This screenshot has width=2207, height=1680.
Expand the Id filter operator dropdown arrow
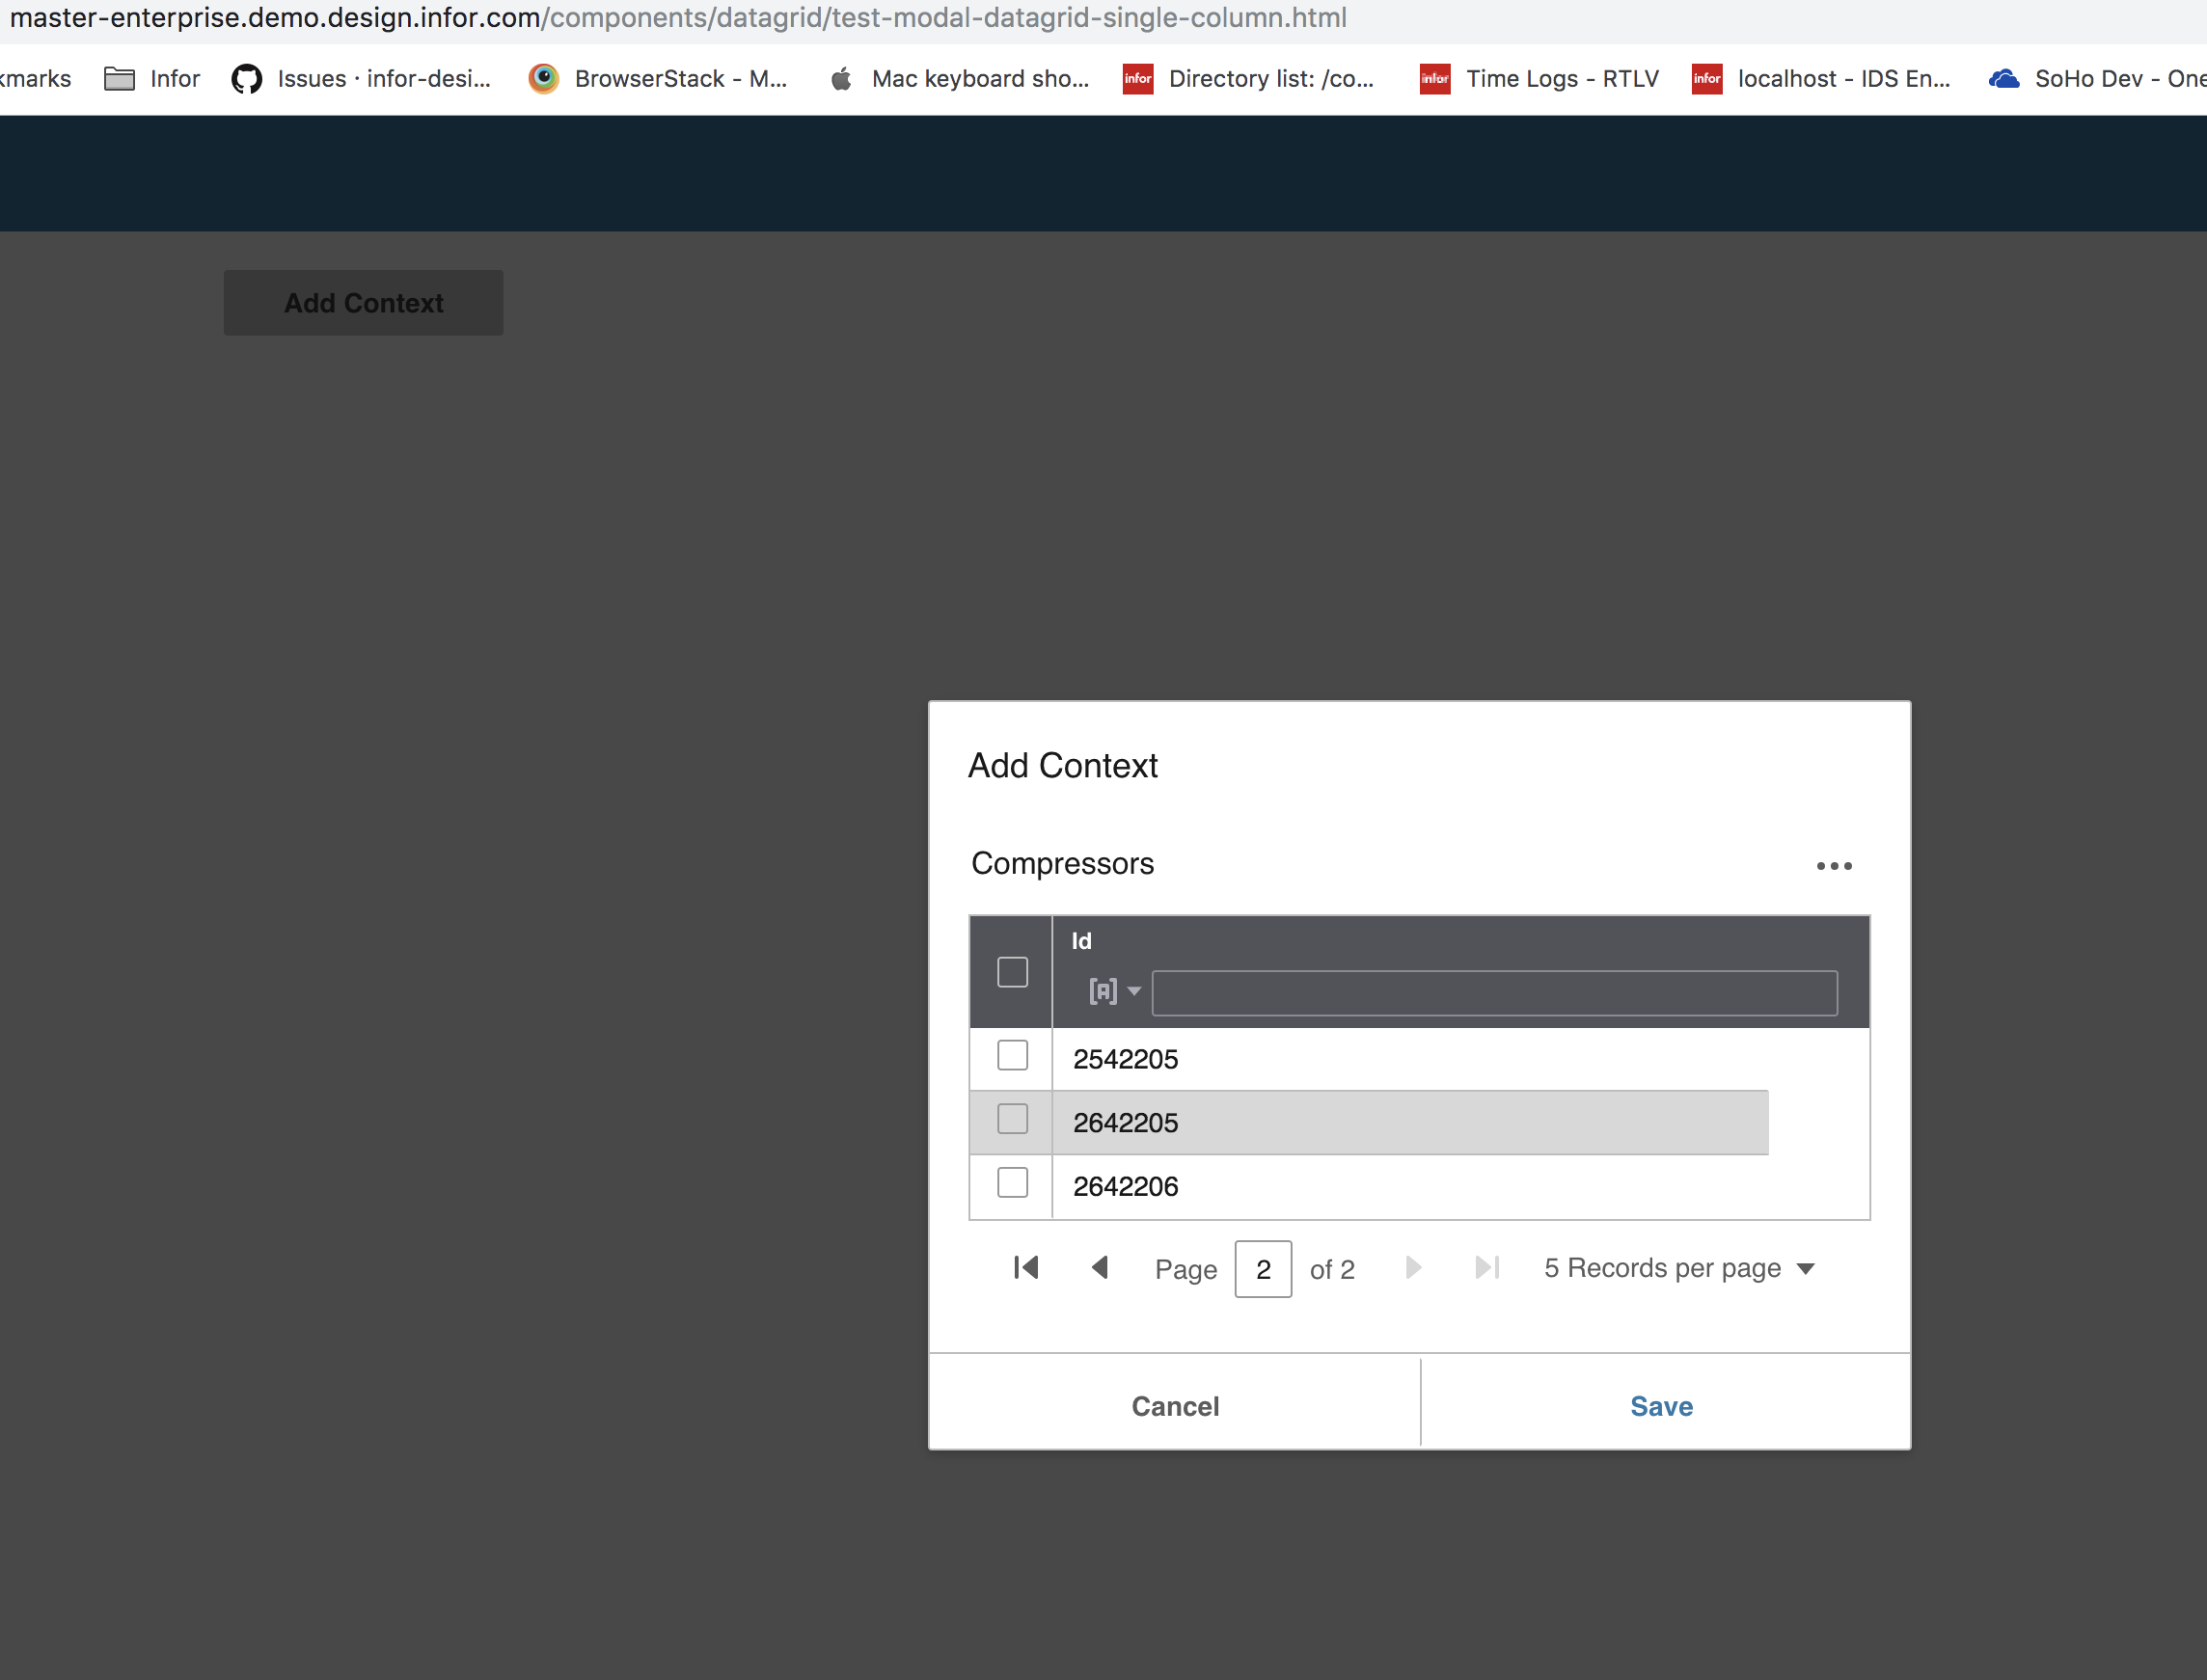1133,991
